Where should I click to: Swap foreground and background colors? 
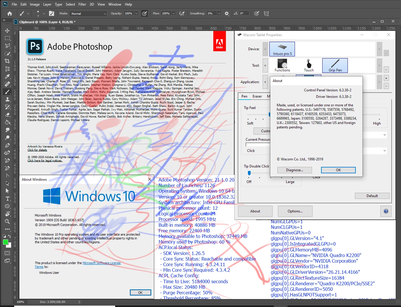[9, 236]
